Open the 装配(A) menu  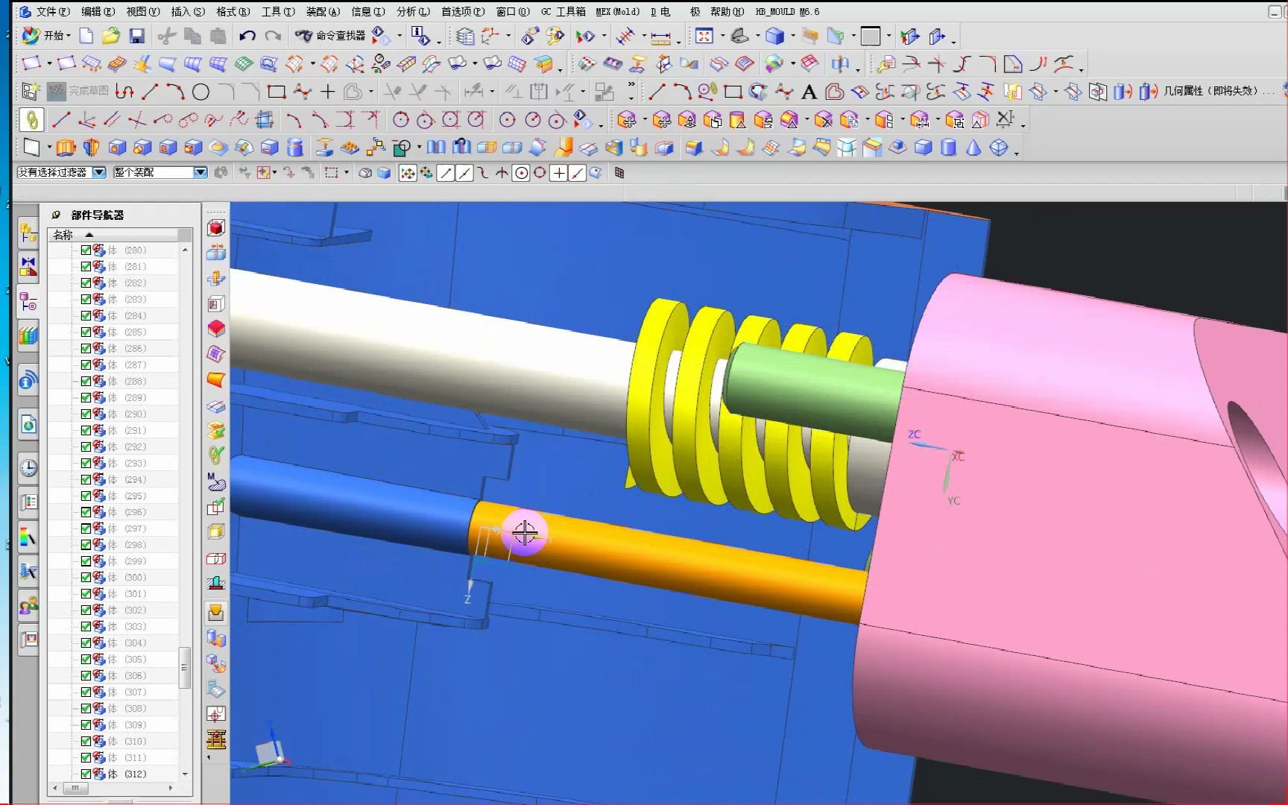(x=323, y=11)
